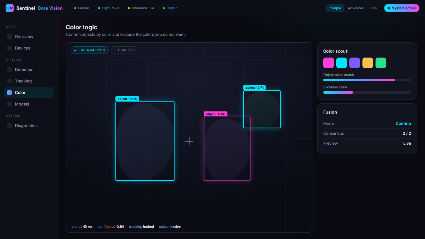Pick the orange color swatch
The width and height of the screenshot is (425, 239).
[368, 63]
